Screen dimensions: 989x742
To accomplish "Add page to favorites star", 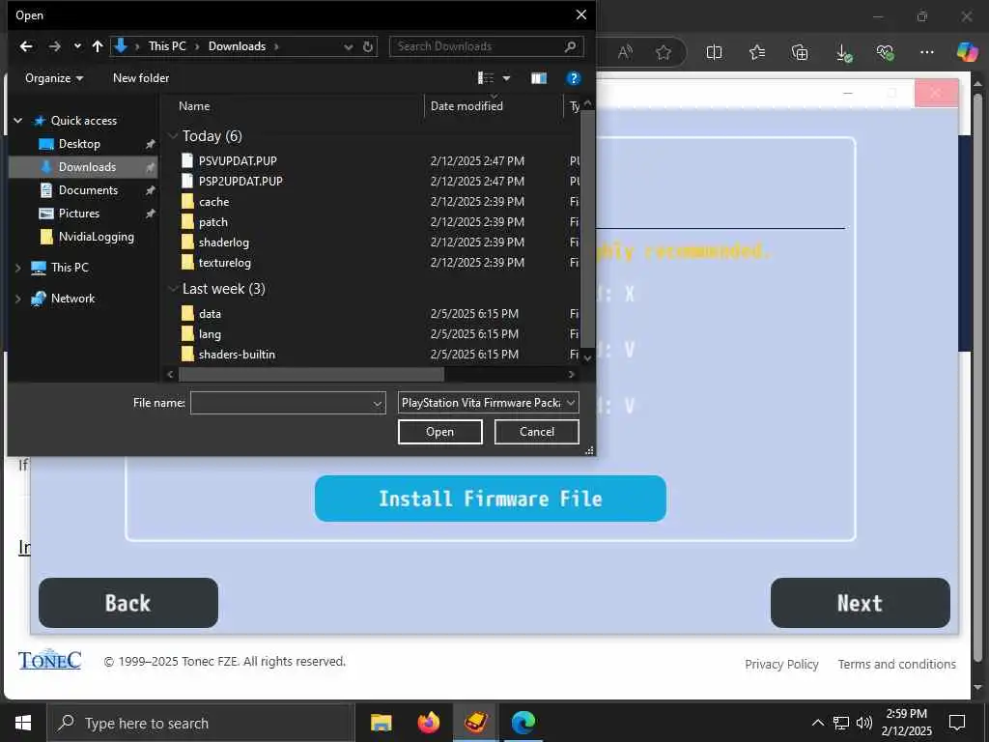I will click(x=663, y=52).
